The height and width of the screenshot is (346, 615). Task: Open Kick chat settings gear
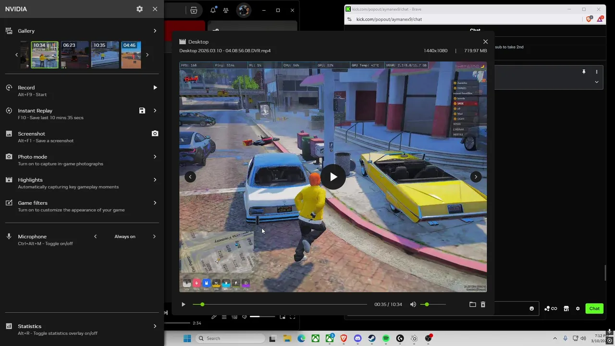[578, 309]
